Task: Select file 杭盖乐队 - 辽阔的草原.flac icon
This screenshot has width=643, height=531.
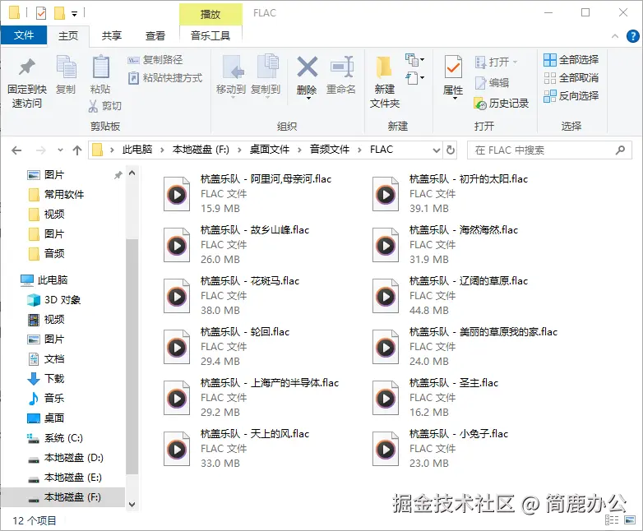Action: [386, 296]
